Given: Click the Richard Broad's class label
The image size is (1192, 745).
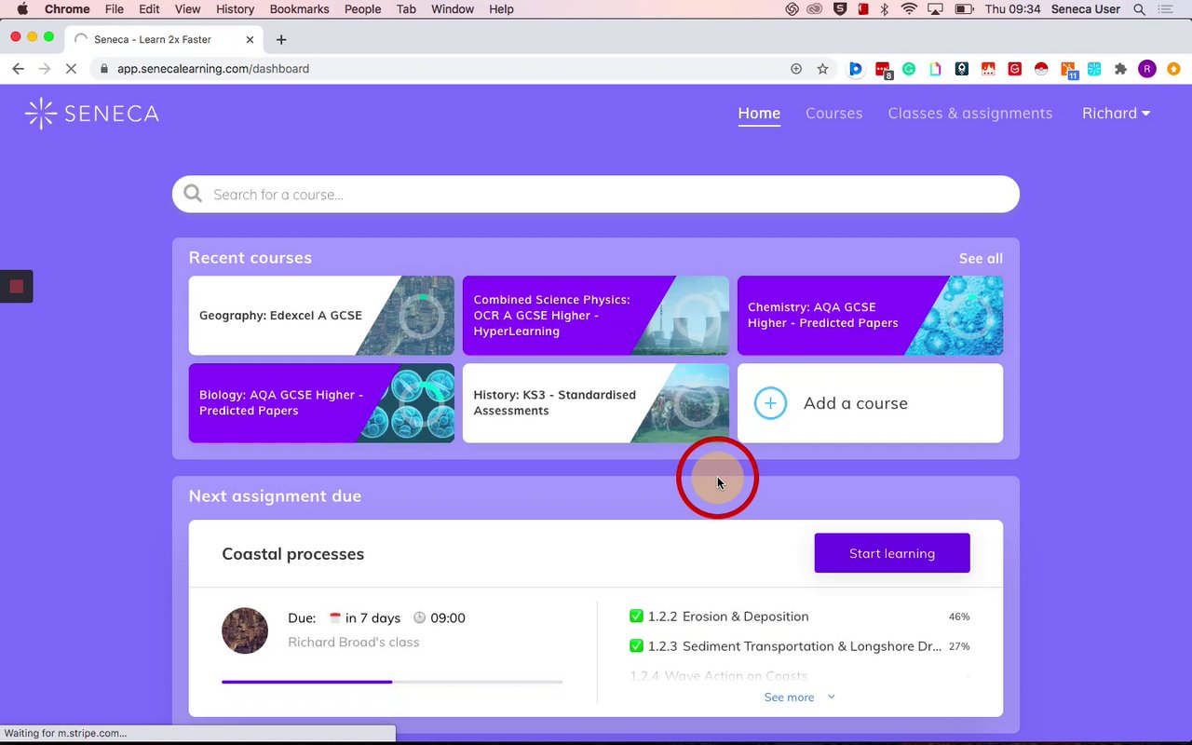Looking at the screenshot, I should (x=354, y=643).
